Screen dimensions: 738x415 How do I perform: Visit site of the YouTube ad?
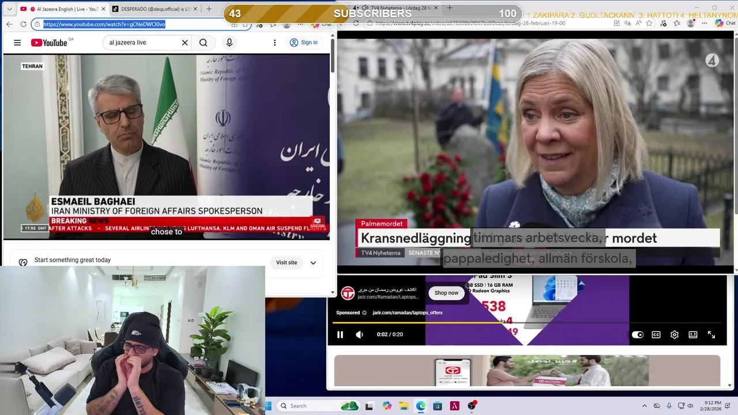click(x=287, y=262)
